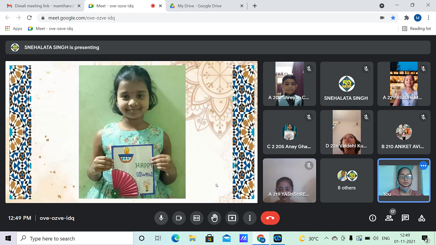The width and height of the screenshot is (436, 245).
Task: Bookmark this page with the star icon
Action: coord(393,18)
